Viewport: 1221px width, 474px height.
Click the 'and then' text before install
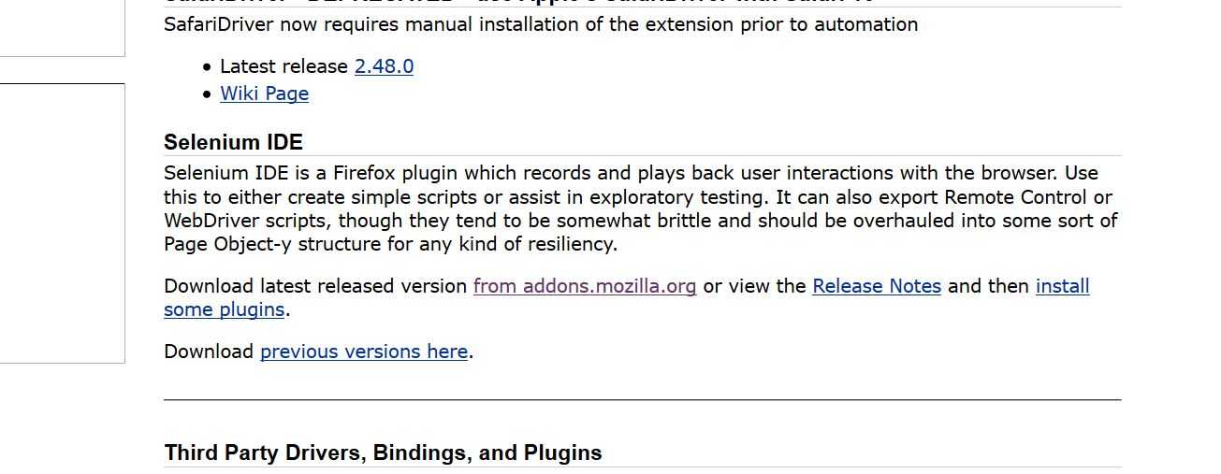click(x=988, y=286)
